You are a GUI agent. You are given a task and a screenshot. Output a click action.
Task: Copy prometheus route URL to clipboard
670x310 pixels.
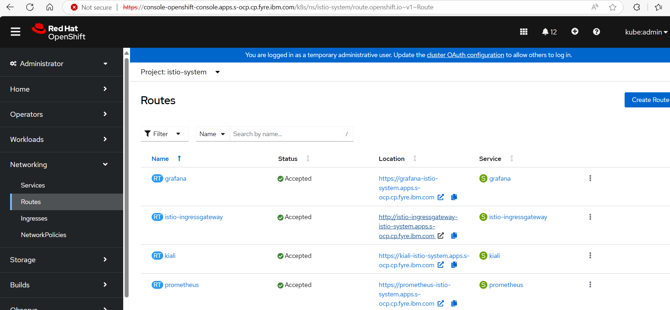coord(454,304)
